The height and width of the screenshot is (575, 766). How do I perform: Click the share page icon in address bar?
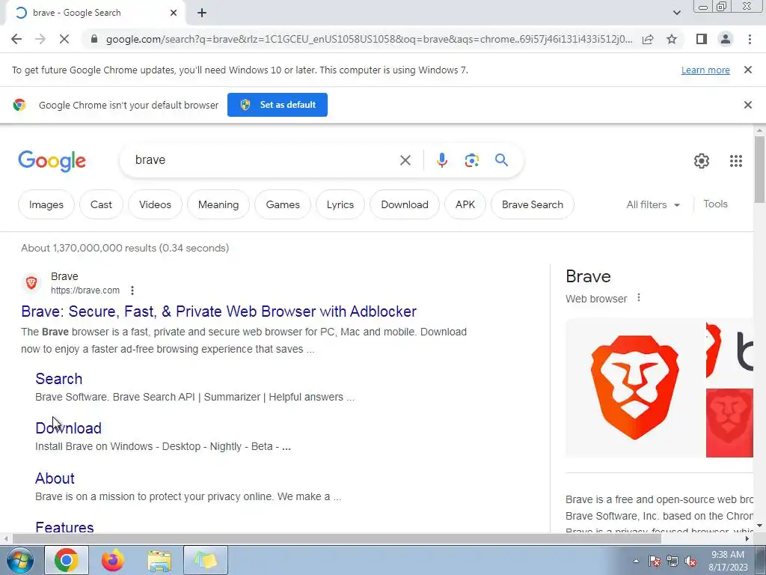coord(648,39)
